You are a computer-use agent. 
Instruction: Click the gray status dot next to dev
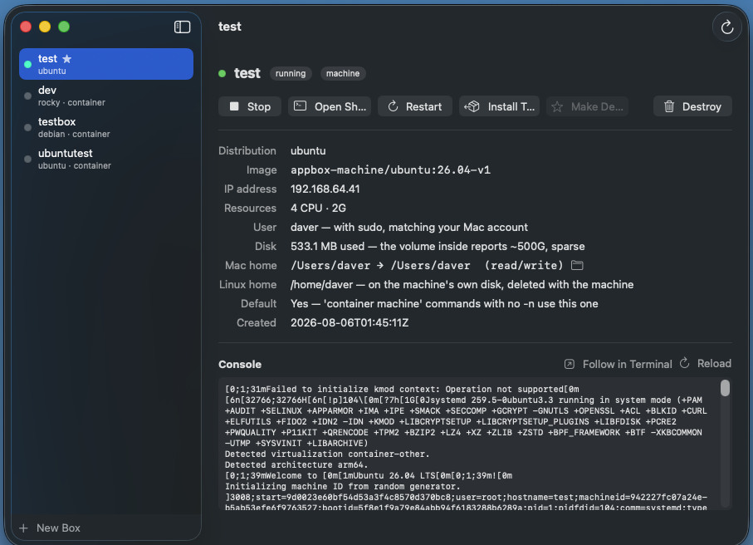tap(28, 96)
